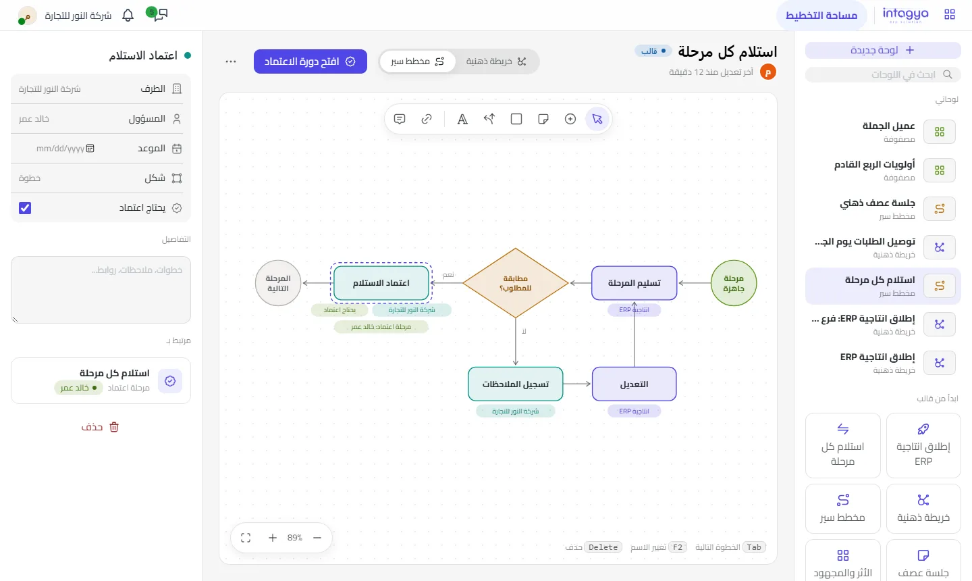Select the إطلاق انتاجية ERP template card
The width and height of the screenshot is (972, 581).
tap(923, 446)
